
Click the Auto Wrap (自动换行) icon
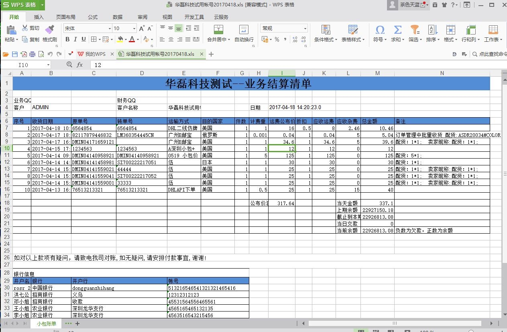click(x=244, y=29)
